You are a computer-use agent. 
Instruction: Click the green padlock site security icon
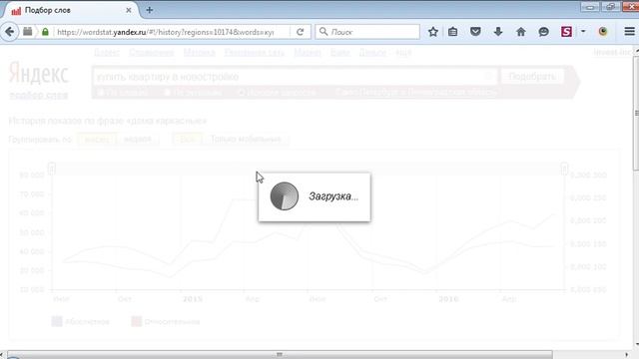coord(45,32)
